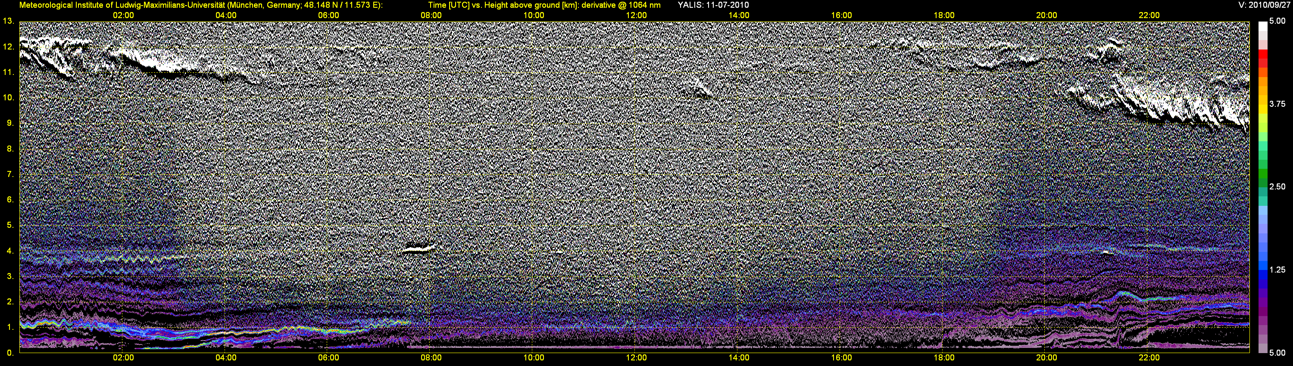
Task: Click the 08:00 label on the bottom time axis
Action: pyautogui.click(x=431, y=358)
